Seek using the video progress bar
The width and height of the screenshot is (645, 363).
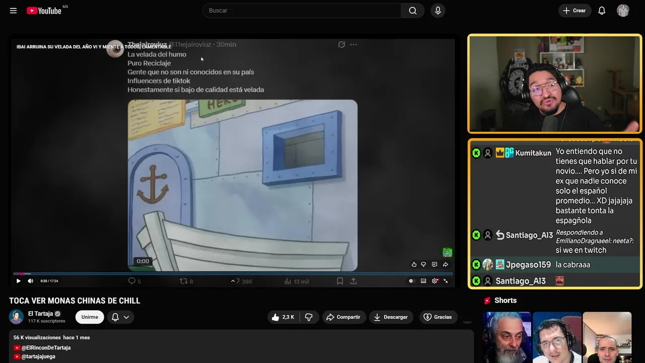tap(232, 274)
